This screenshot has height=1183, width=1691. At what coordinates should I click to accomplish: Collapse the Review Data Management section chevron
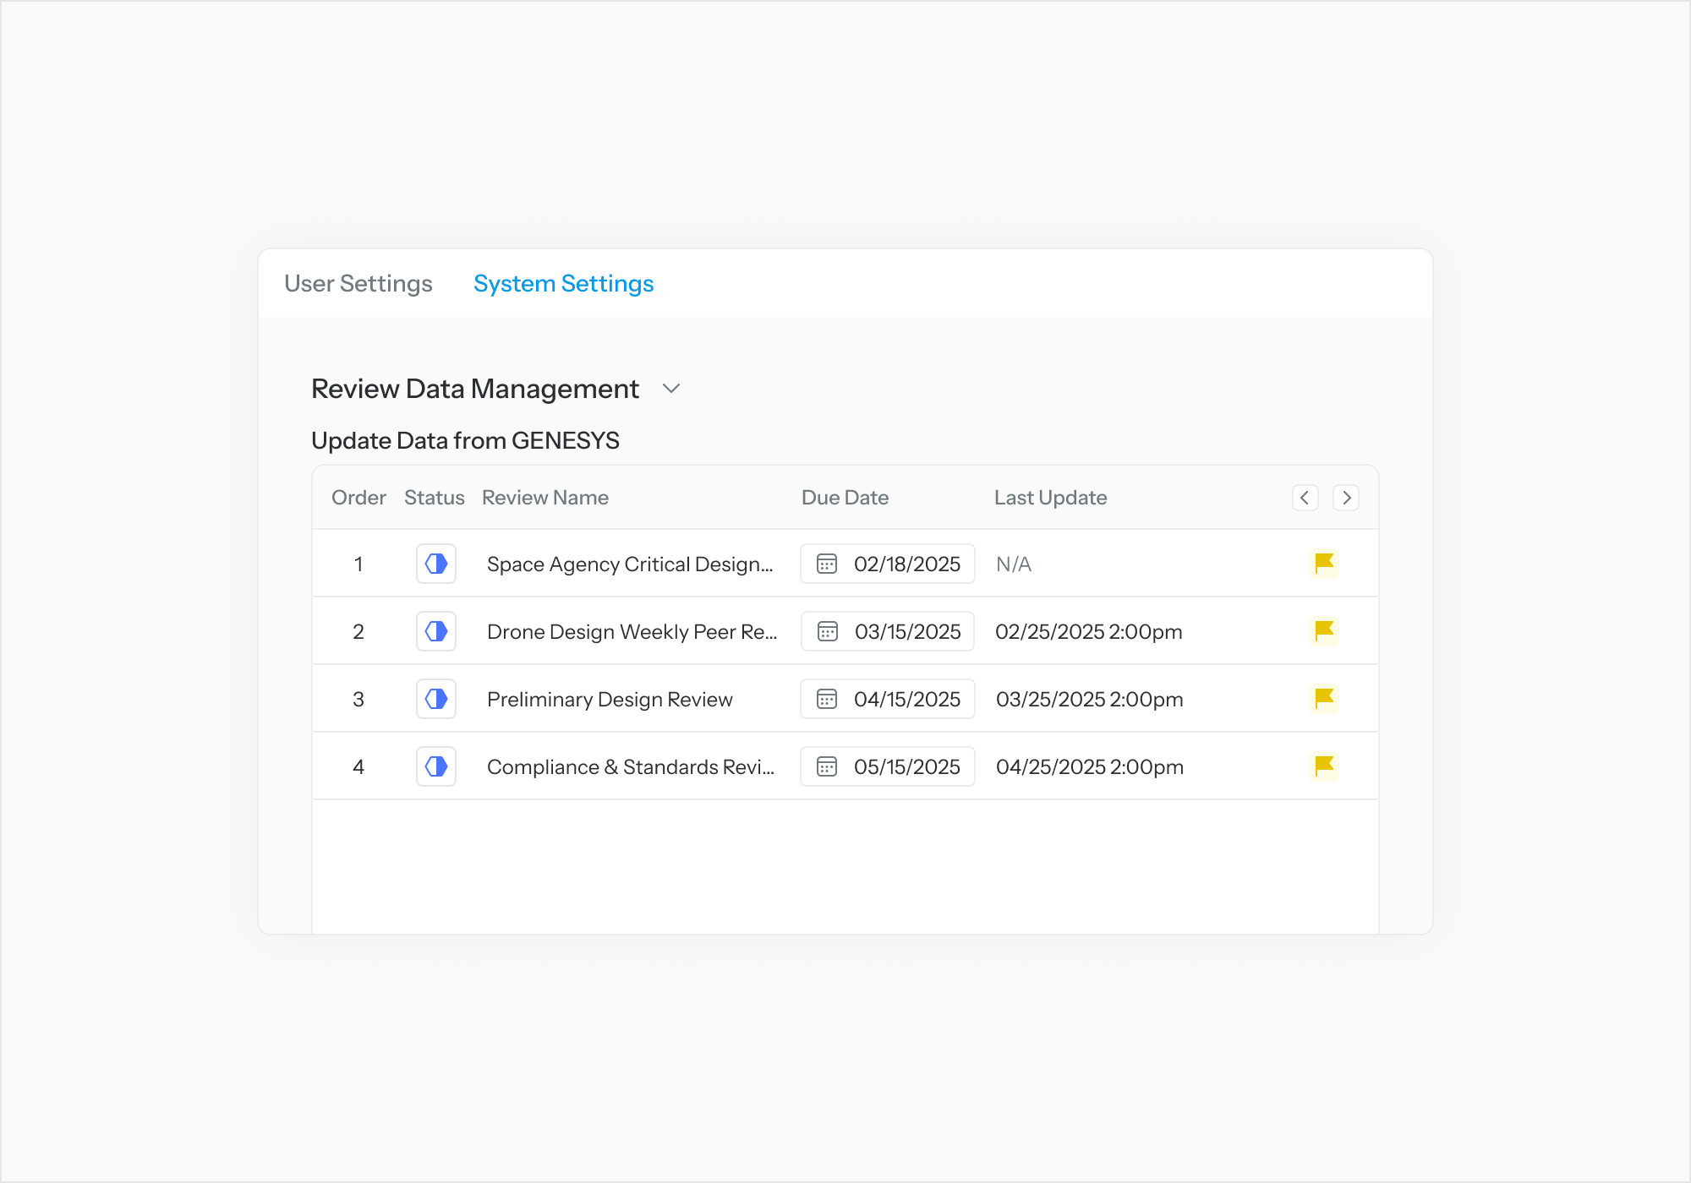[671, 389]
